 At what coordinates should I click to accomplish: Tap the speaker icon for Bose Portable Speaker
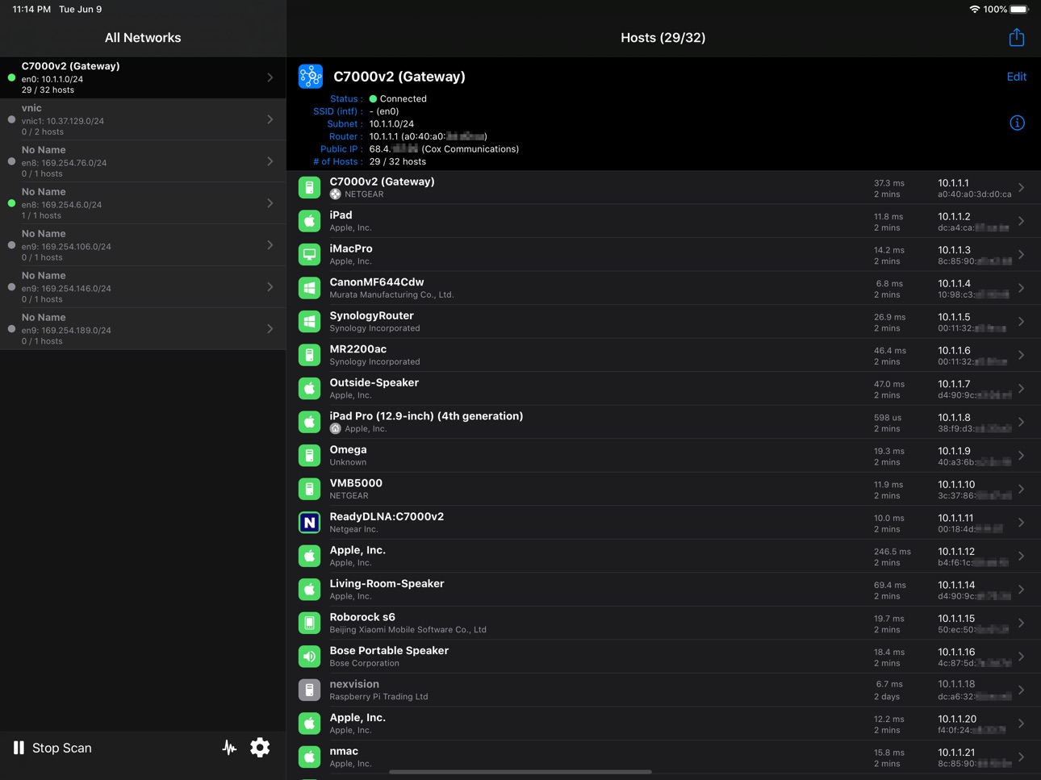[309, 657]
